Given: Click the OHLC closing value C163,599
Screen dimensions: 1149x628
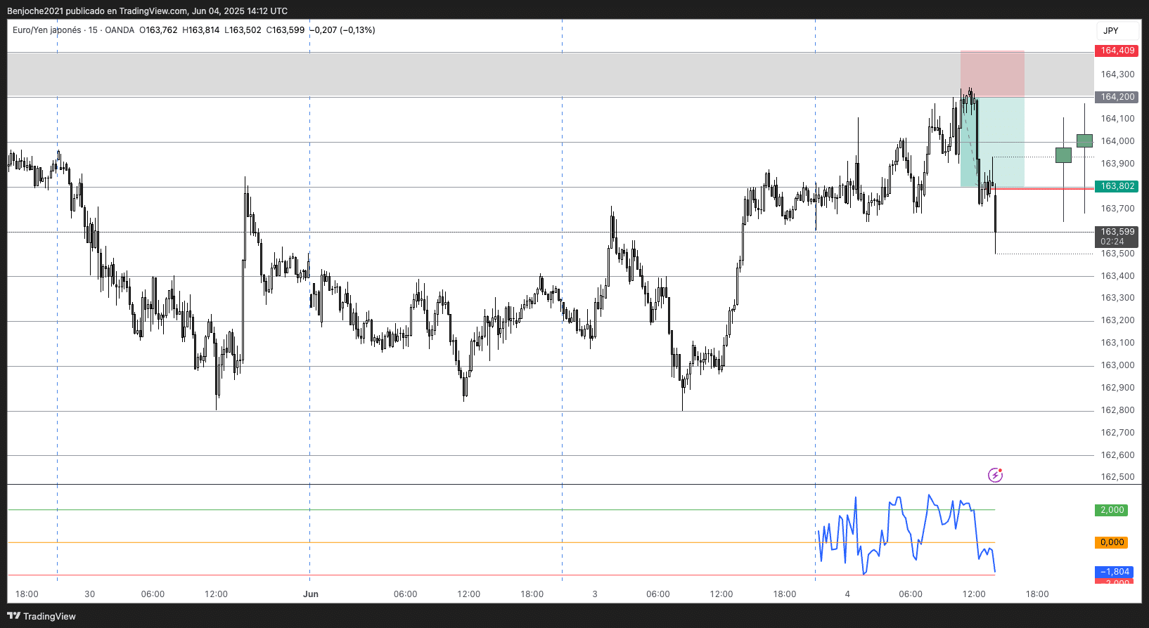Looking at the screenshot, I should [x=285, y=30].
